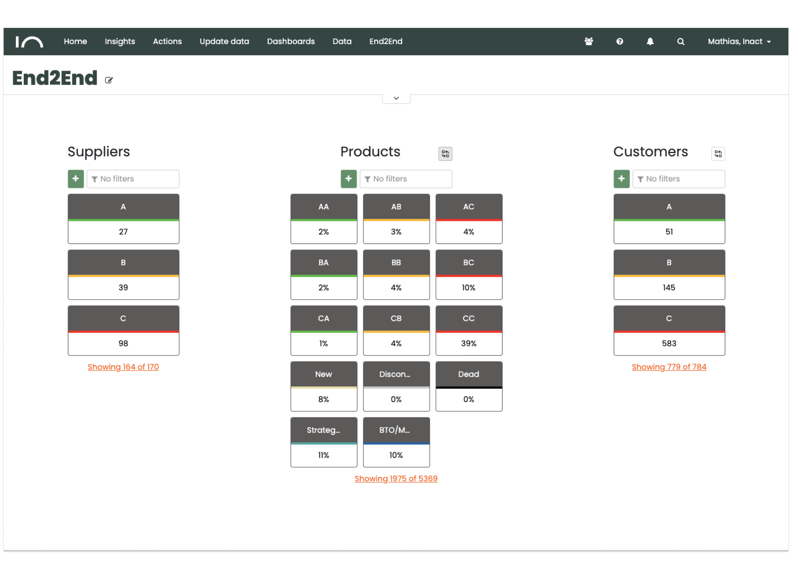The height and width of the screenshot is (578, 792).
Task: Add a Suppliers filter with plus button
Action: pyautogui.click(x=76, y=179)
